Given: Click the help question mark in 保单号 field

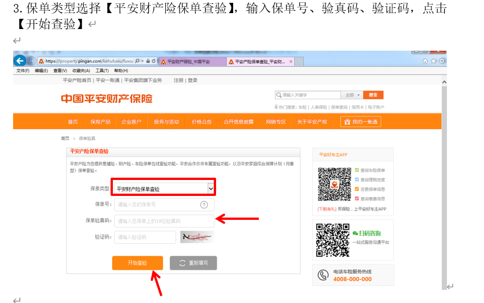Looking at the screenshot, I should (x=204, y=205).
